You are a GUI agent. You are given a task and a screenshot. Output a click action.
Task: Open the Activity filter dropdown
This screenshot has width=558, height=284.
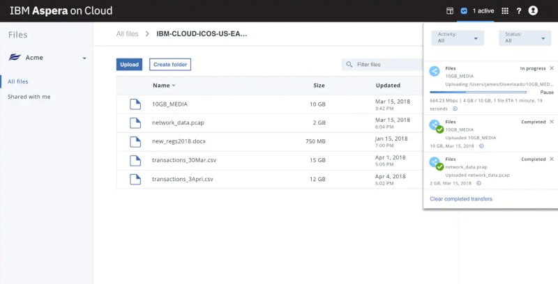[458, 38]
